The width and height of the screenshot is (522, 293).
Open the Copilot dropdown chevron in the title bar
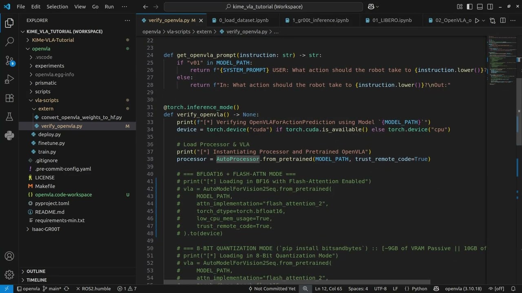(x=377, y=7)
